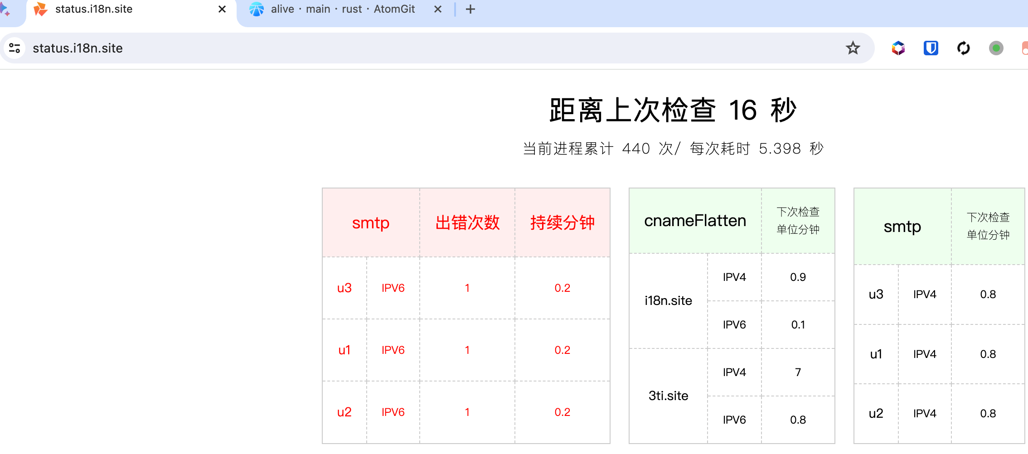The image size is (1028, 454).
Task: Click the 出错次数 column header
Action: pyautogui.click(x=467, y=223)
